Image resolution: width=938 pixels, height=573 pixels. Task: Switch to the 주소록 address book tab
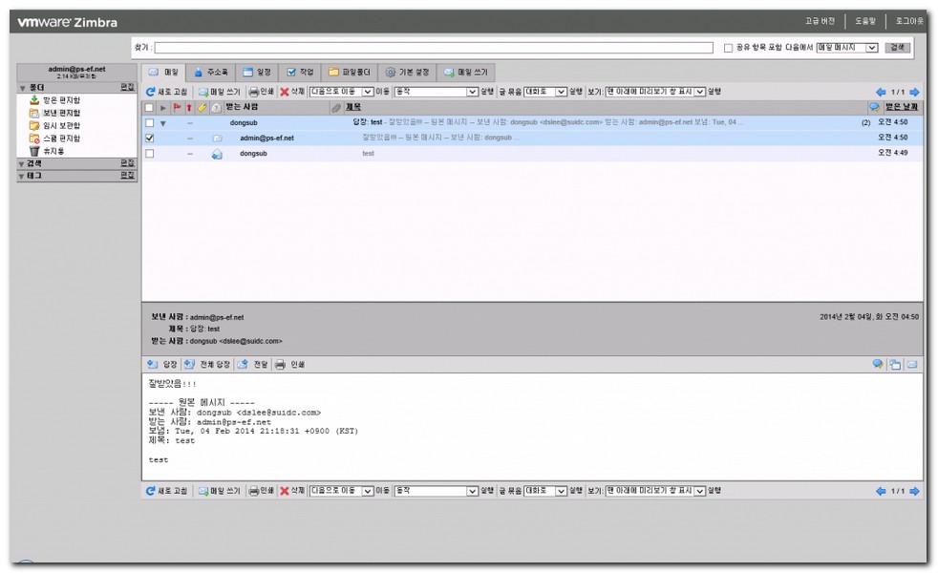coord(210,72)
